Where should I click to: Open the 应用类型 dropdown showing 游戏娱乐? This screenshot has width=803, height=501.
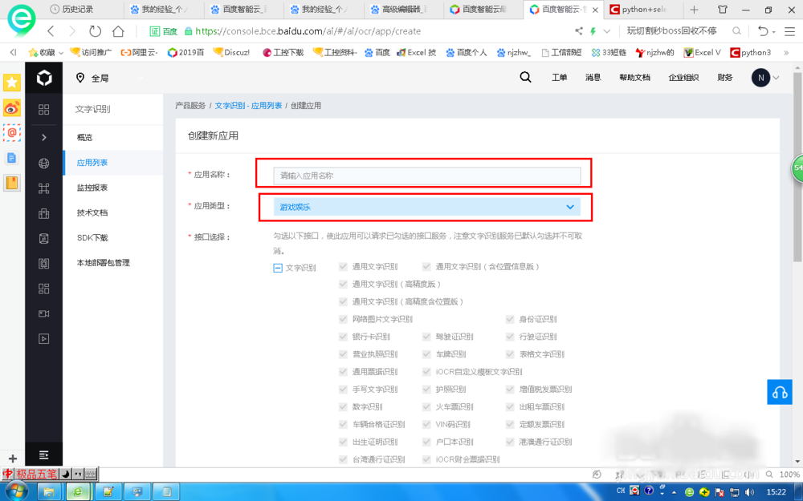(x=426, y=207)
